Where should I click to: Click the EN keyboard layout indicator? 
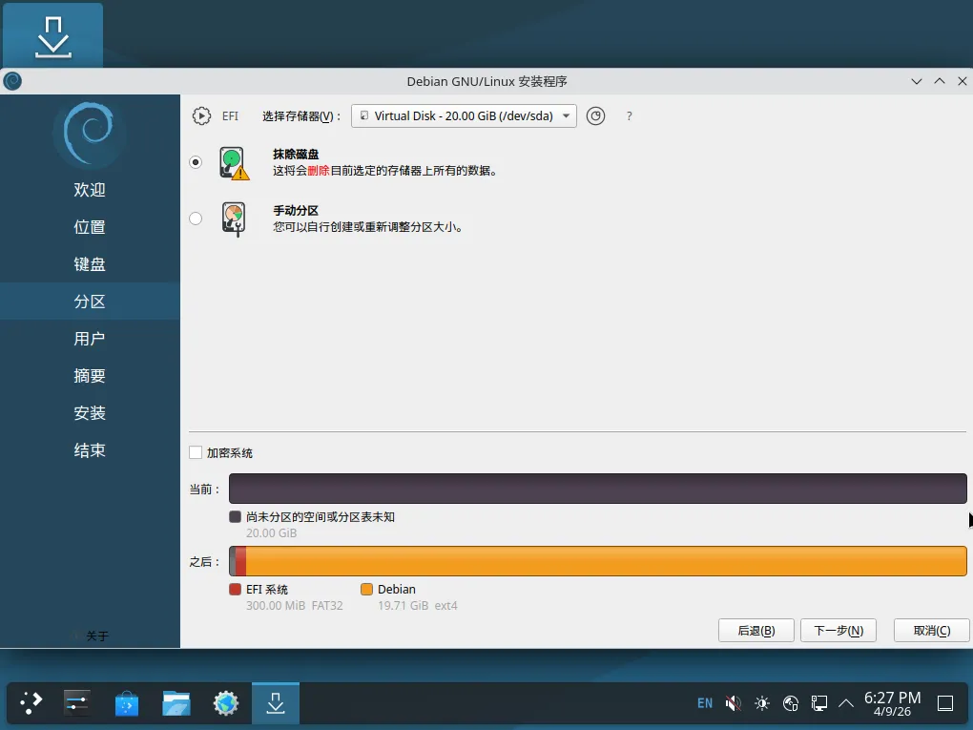(x=705, y=703)
